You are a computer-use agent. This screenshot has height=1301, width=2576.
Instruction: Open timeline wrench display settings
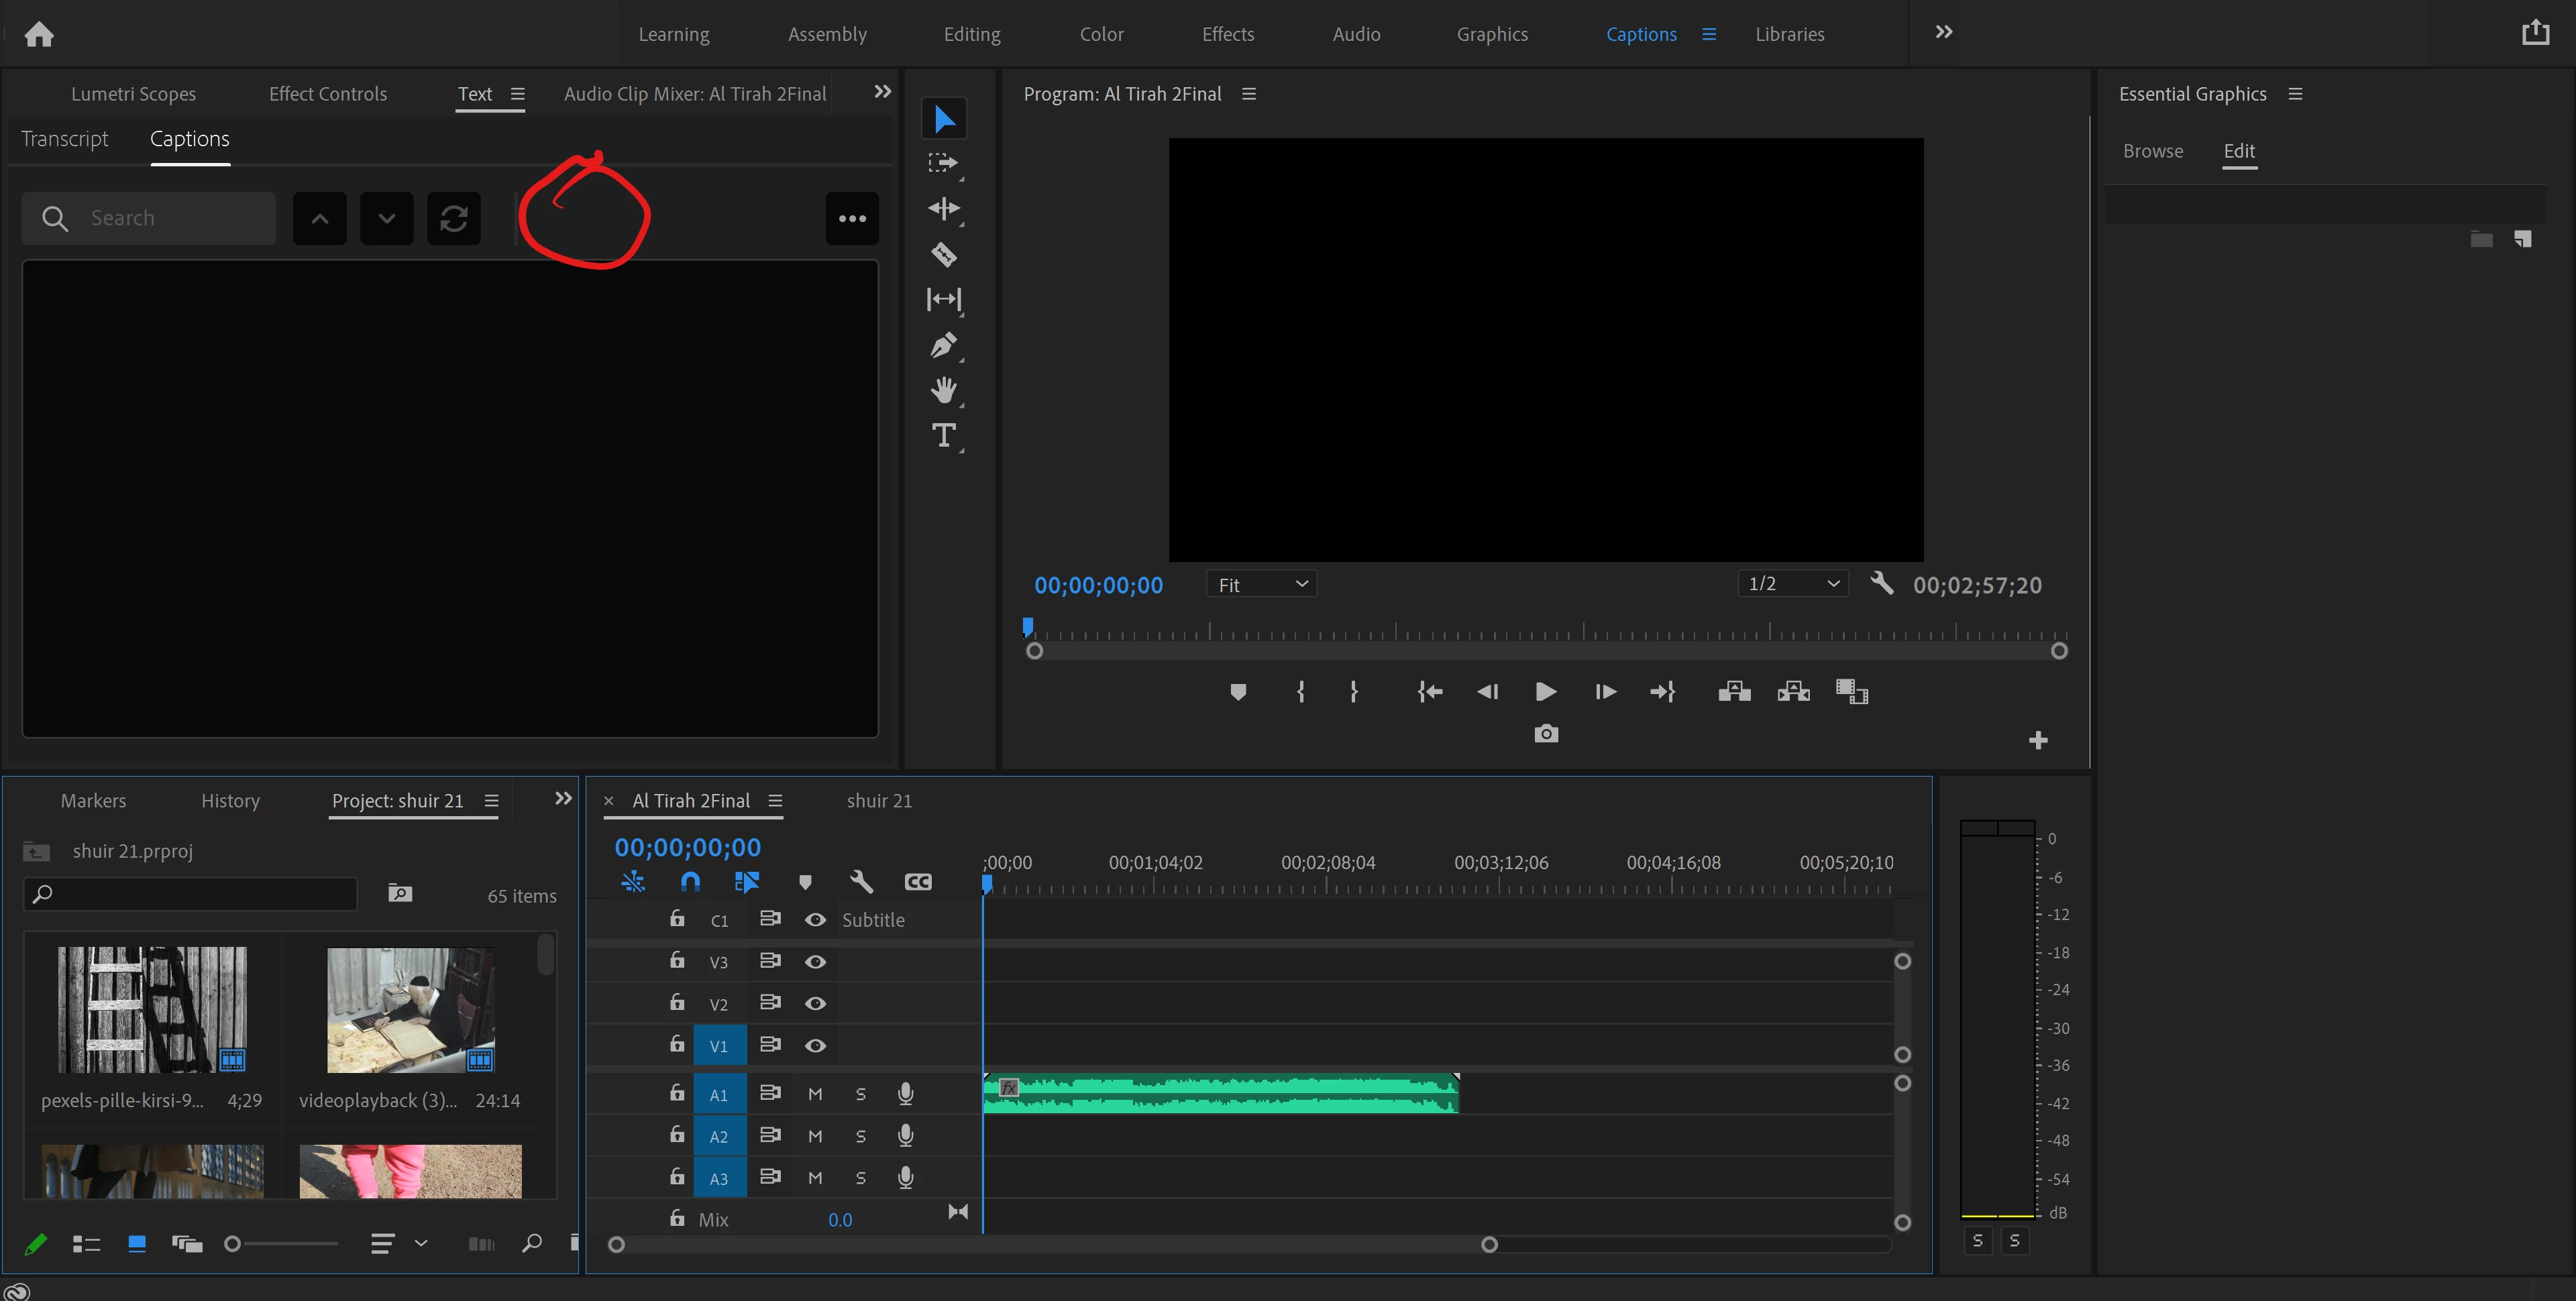click(861, 882)
